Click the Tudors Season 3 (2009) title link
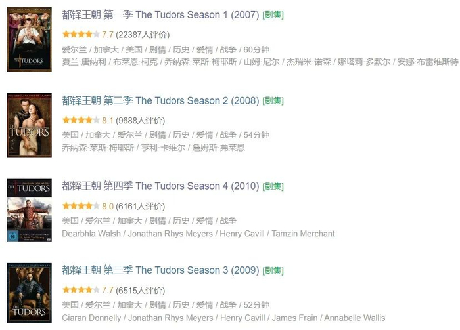This screenshot has height=330, width=460. click(x=160, y=270)
